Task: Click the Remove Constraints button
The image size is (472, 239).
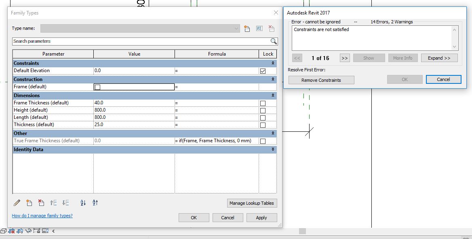Action: pyautogui.click(x=321, y=80)
